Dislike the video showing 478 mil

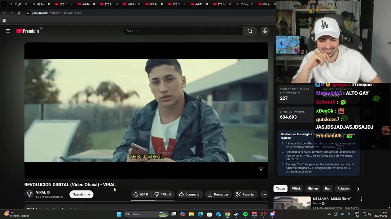point(163,194)
